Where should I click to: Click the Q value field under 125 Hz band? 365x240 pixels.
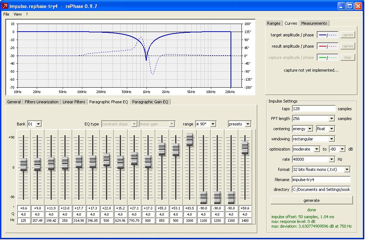pyautogui.click(x=23, y=215)
